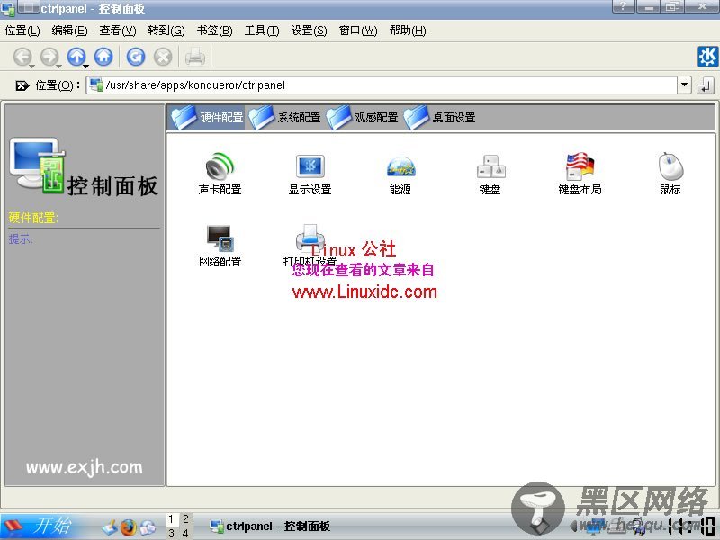Reload the page with the refresh icon
Viewport: 720px width, 540px height.
click(x=137, y=56)
